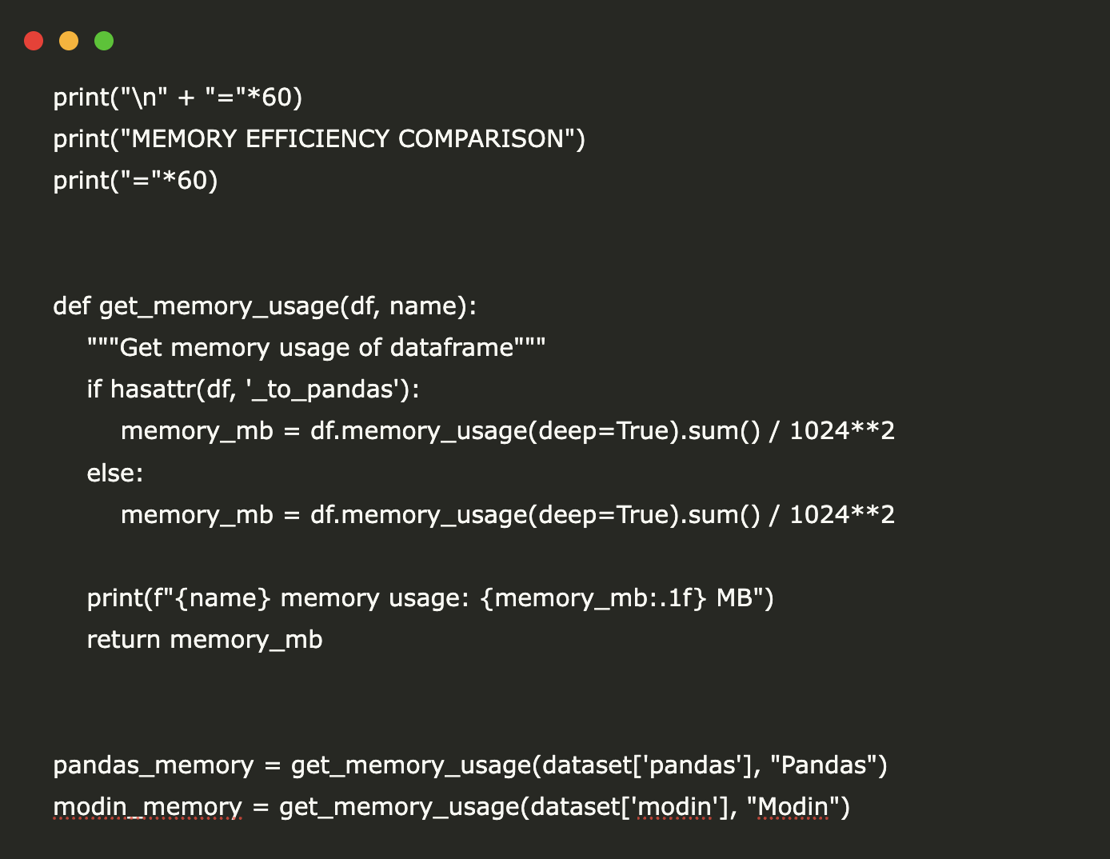Click the 'pandas' dataset key
Image resolution: width=1110 pixels, height=859 pixels.
(693, 765)
